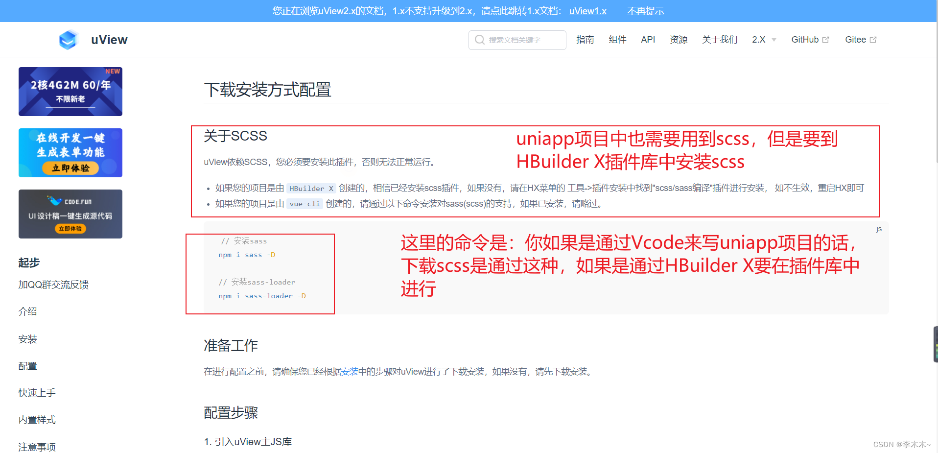Click the 准备工作 heading
Image resolution: width=938 pixels, height=453 pixels.
pos(231,346)
